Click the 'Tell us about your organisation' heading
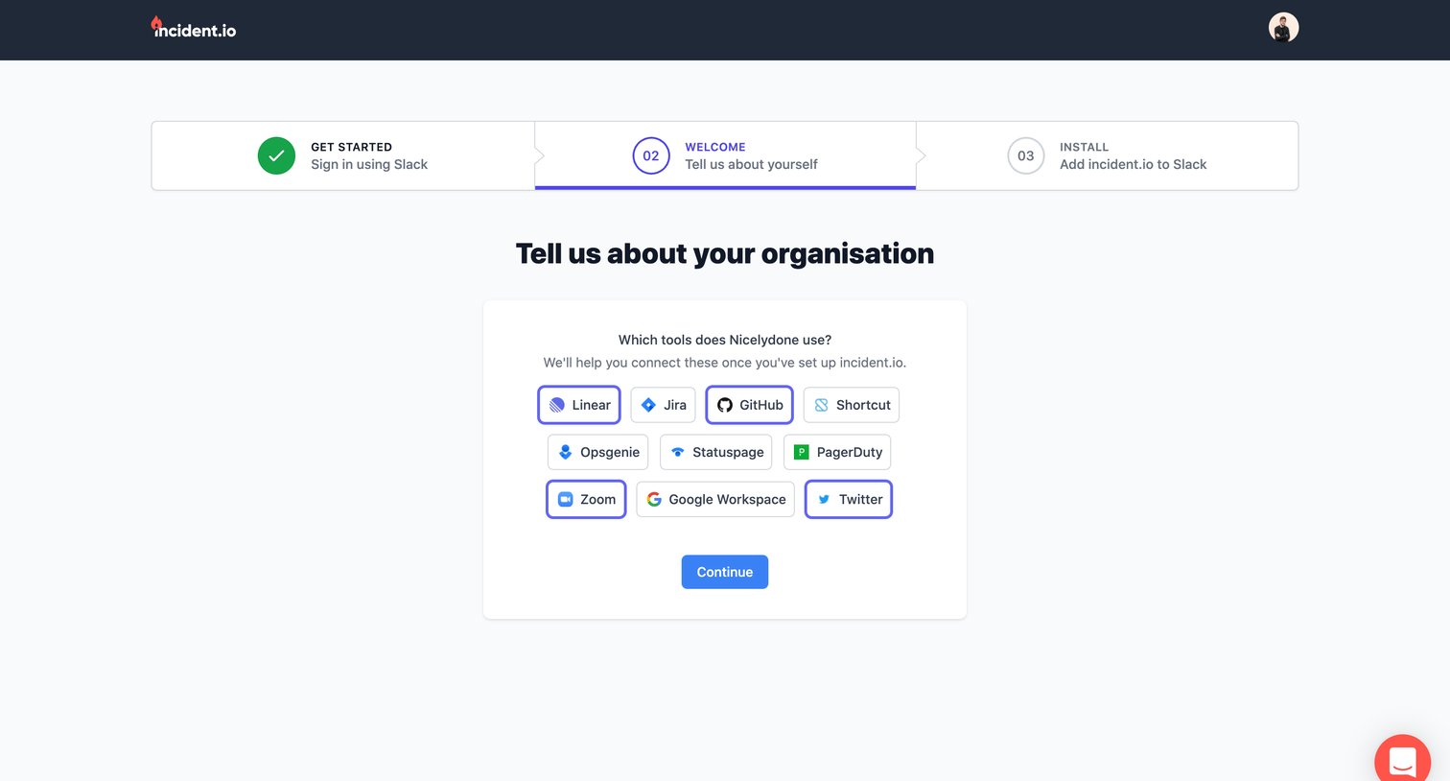This screenshot has width=1450, height=781. tap(725, 253)
